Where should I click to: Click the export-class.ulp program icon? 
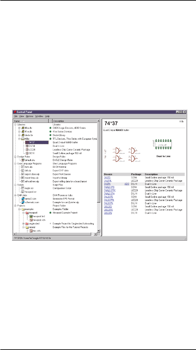click(x=23, y=174)
